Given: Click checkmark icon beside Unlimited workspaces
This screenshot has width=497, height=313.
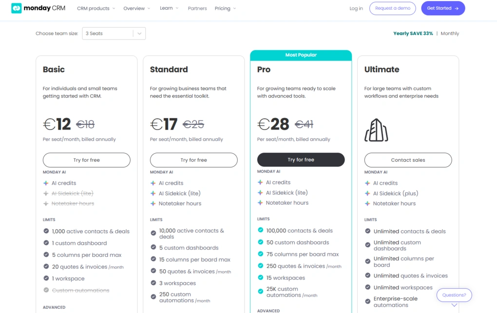Looking at the screenshot, I should pos(368,287).
